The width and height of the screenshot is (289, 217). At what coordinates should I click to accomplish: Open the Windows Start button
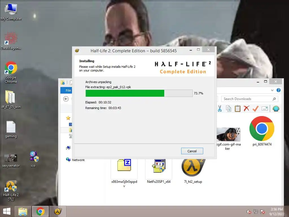(7, 211)
